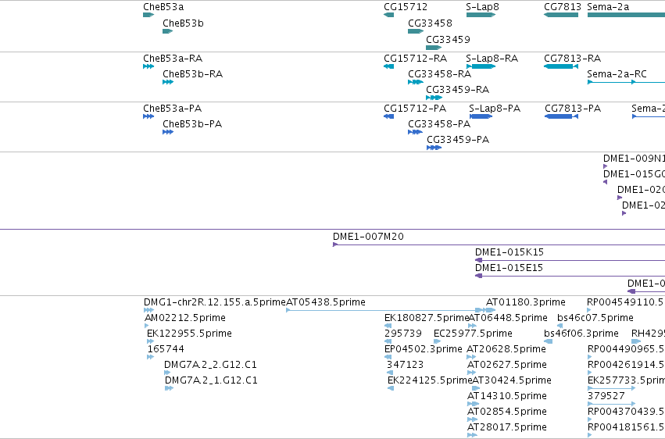Select the S-Lap8 gene label in top track
Image resolution: width=665 pixels, height=439 pixels.
(482, 7)
